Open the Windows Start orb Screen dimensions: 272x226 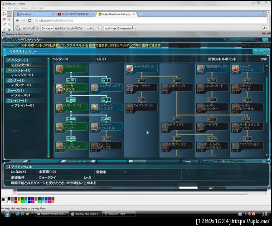[7, 214]
